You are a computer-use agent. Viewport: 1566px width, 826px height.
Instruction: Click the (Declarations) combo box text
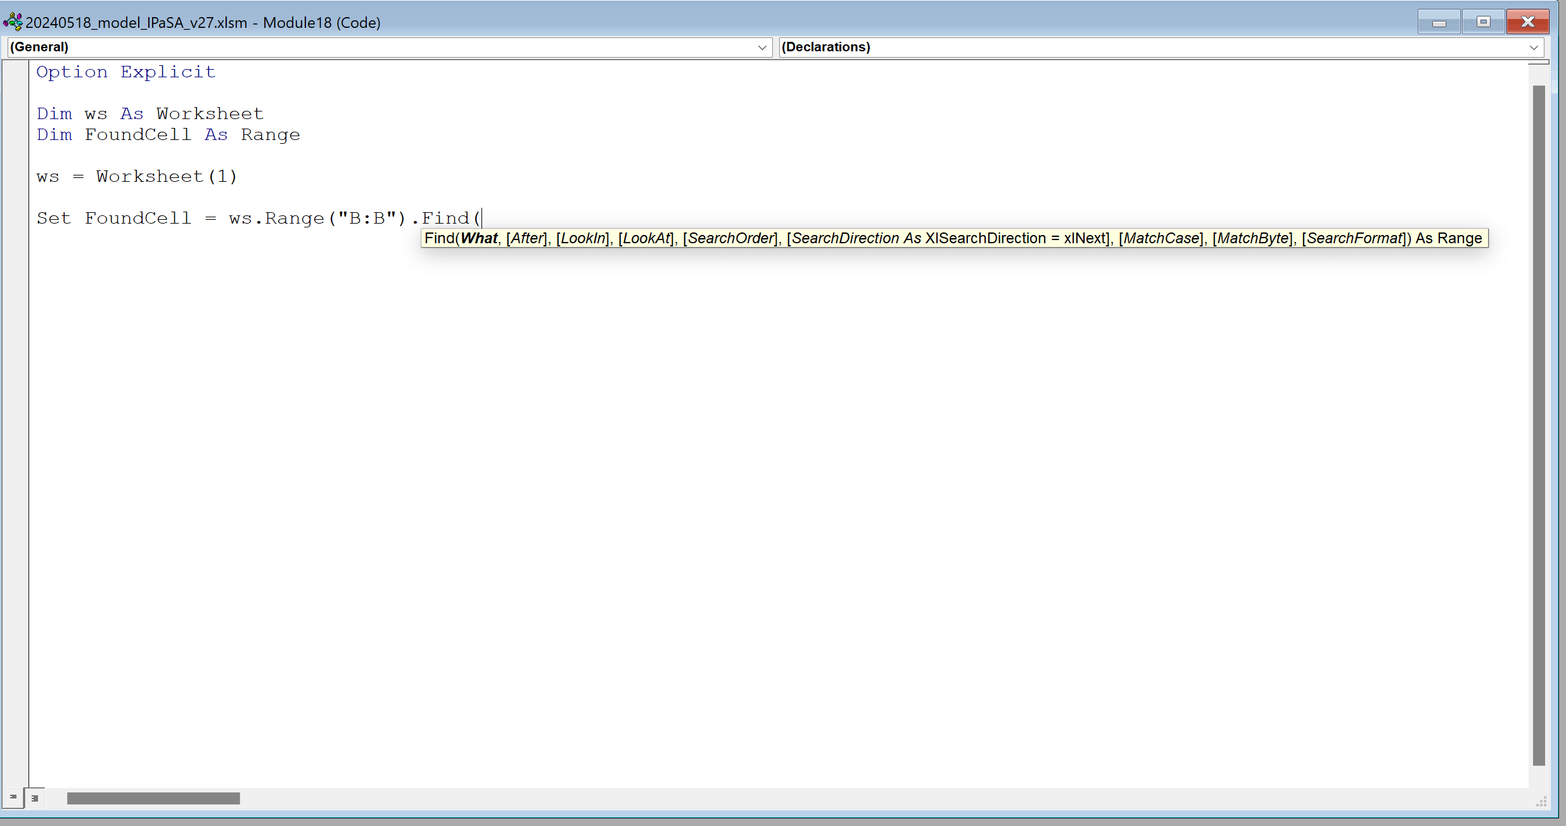coord(825,48)
